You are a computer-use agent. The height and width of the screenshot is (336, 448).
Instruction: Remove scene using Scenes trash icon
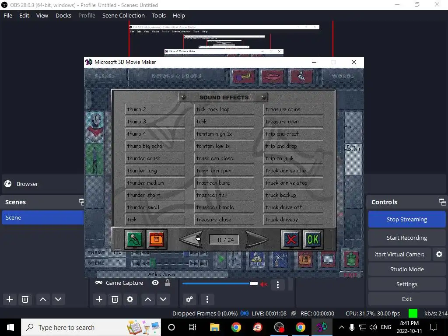[25, 299]
